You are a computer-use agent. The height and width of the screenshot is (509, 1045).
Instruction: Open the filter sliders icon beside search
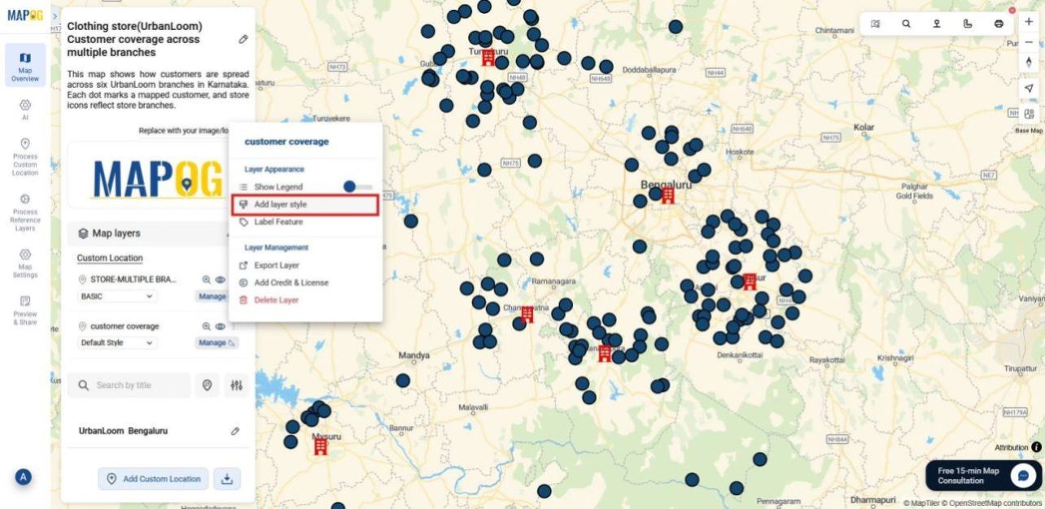click(237, 385)
